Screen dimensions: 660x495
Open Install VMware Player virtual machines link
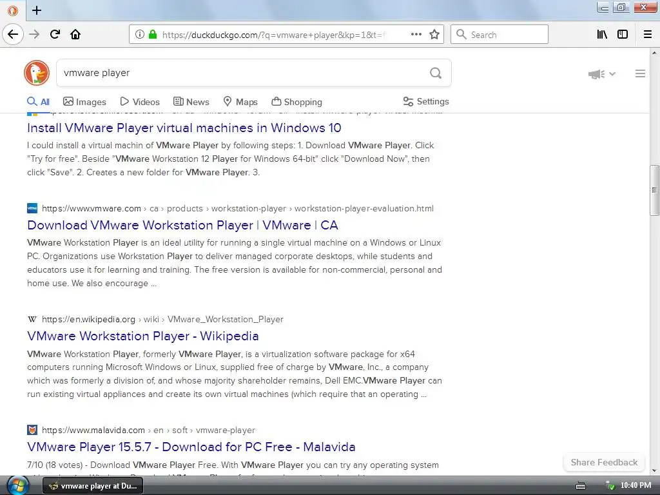pyautogui.click(x=184, y=128)
